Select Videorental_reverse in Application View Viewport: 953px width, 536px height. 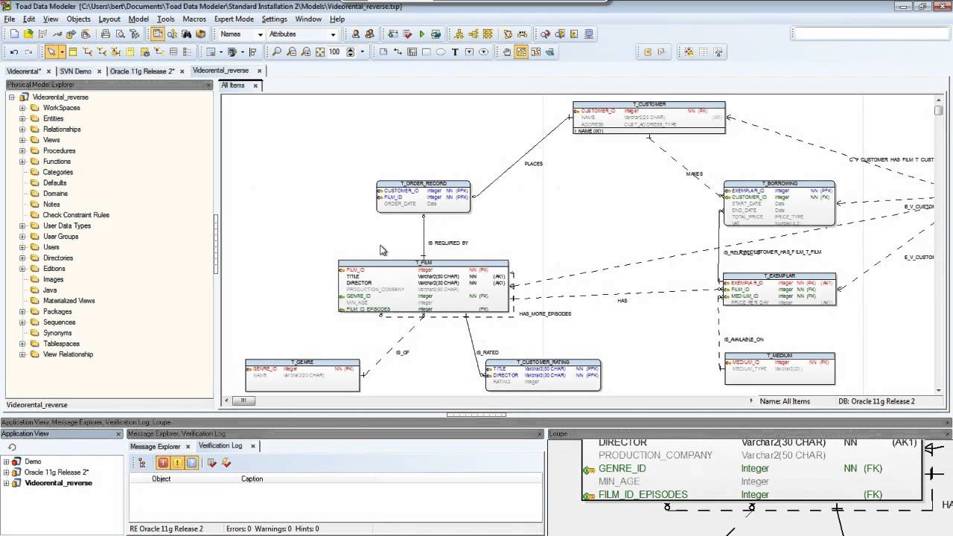click(58, 483)
